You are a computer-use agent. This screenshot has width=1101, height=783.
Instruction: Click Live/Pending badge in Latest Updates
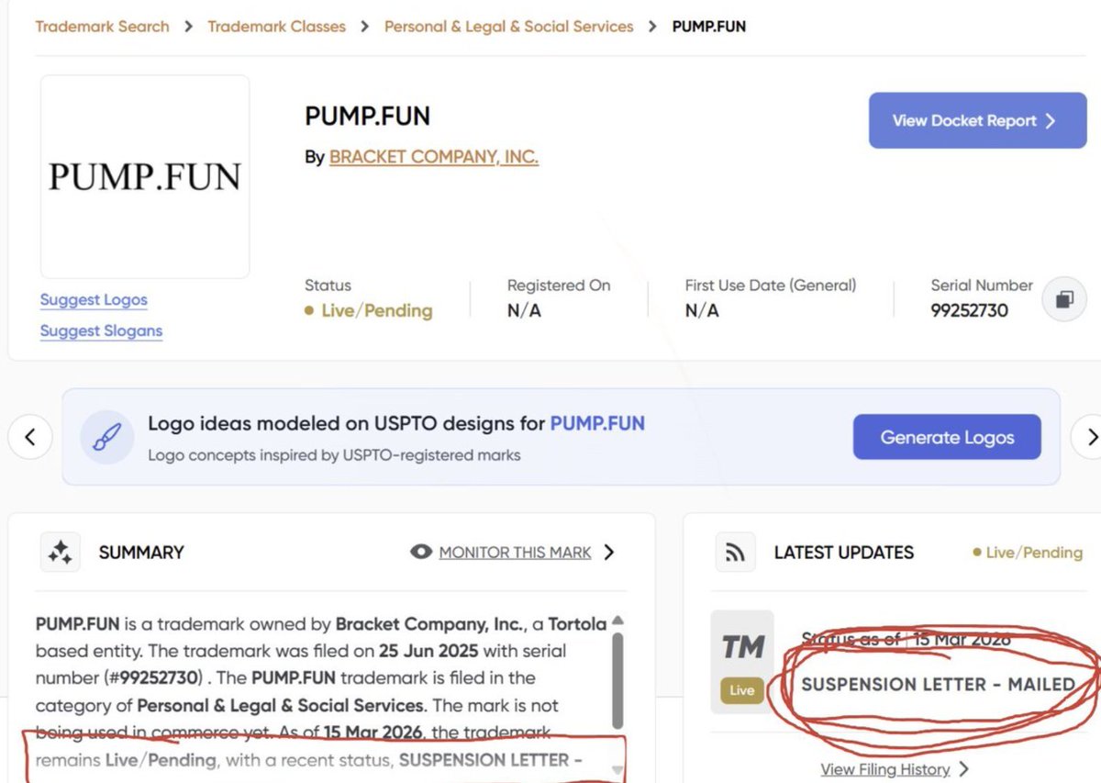pos(1029,553)
